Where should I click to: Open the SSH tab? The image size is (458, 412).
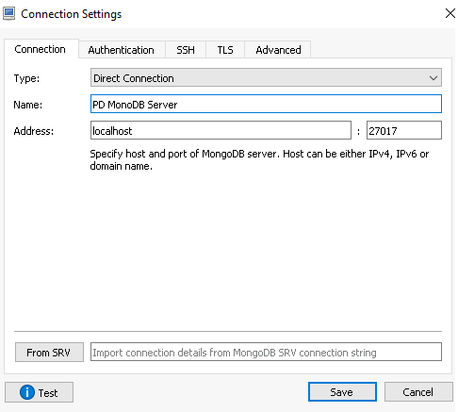(x=186, y=50)
